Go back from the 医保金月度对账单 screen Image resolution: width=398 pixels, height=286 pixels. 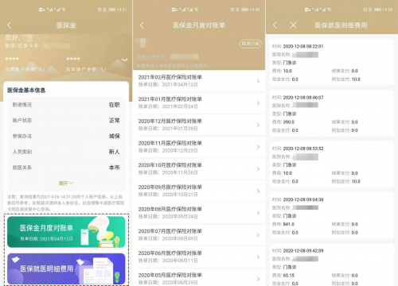pyautogui.click(x=142, y=25)
